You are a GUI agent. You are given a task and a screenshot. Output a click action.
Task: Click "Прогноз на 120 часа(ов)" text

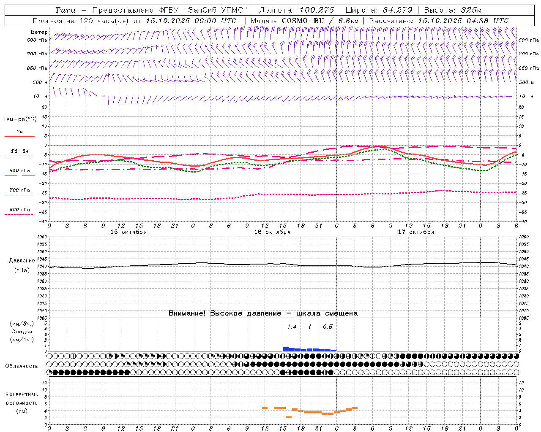(82, 21)
